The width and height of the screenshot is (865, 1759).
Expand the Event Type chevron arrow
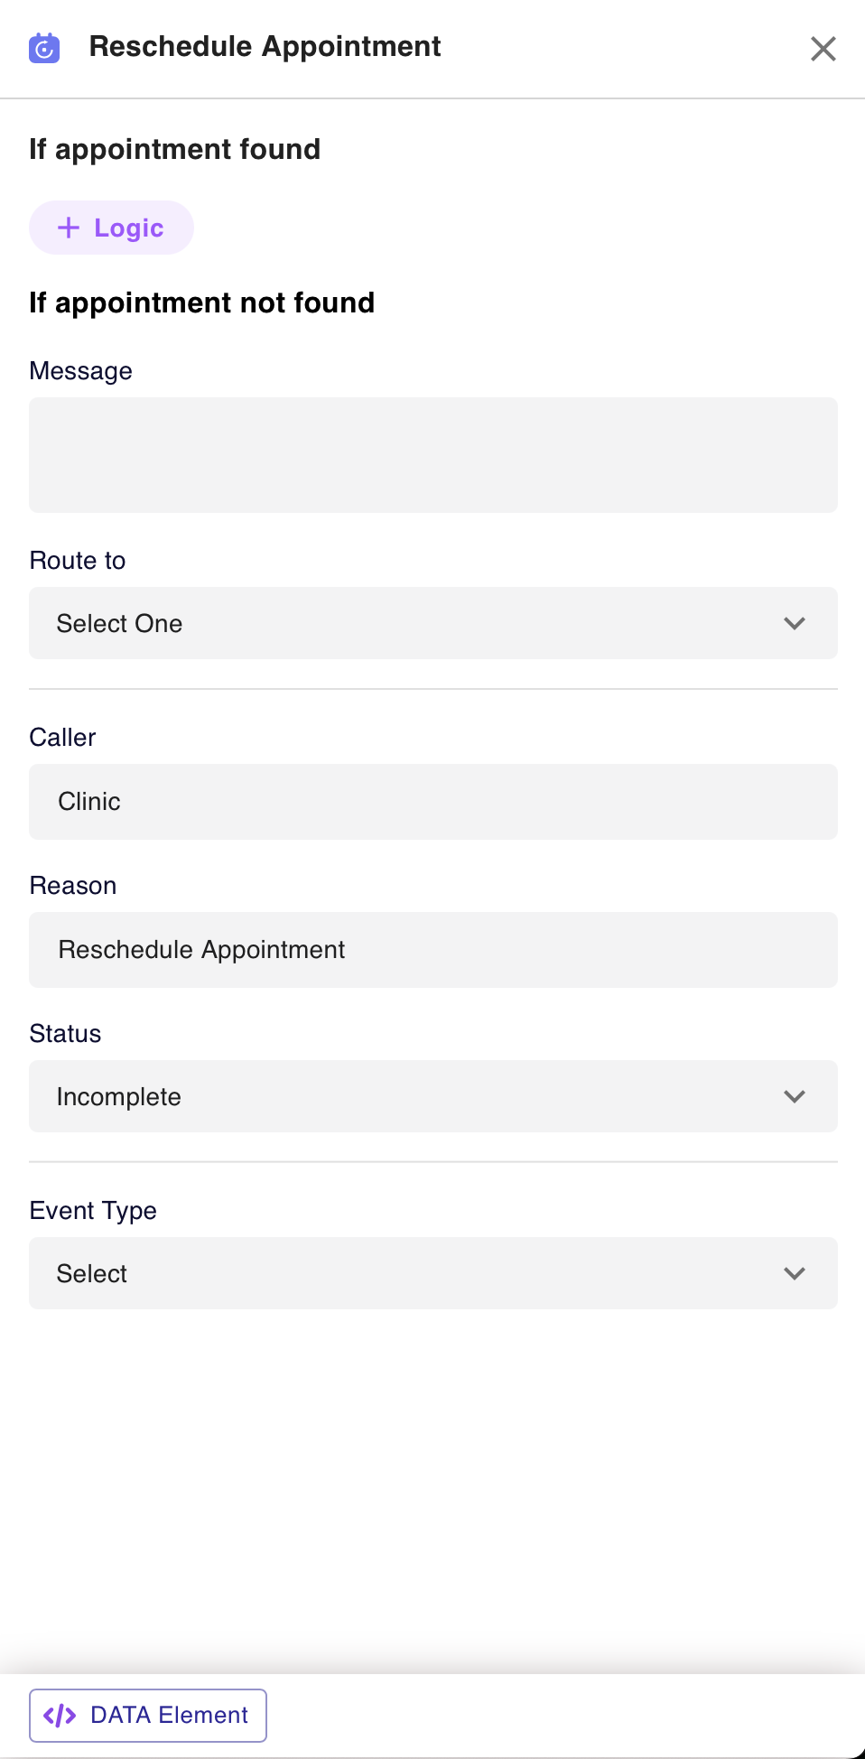point(795,1273)
